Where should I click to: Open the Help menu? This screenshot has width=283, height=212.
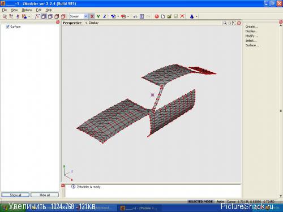49,10
